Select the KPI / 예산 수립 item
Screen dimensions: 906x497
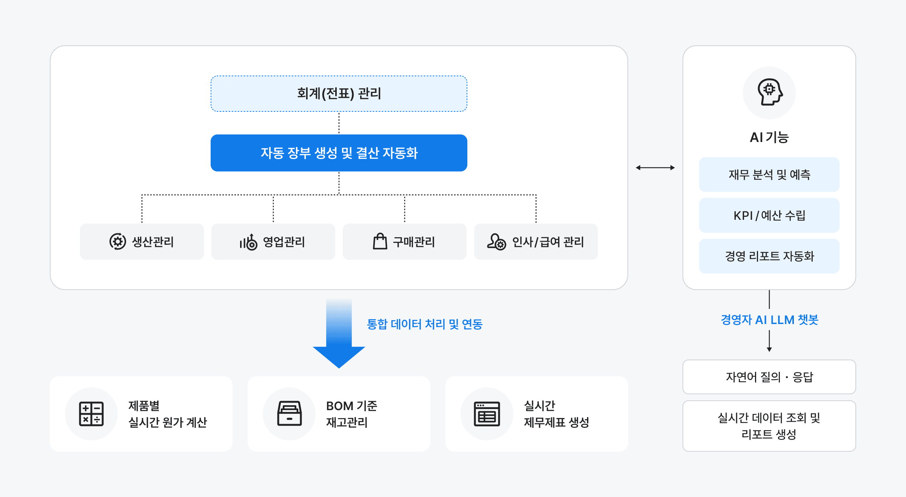[769, 216]
